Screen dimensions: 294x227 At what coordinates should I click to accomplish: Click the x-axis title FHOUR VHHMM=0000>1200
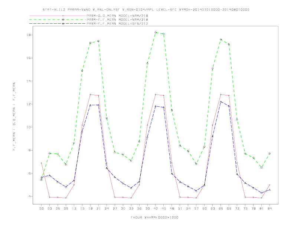[x=154, y=217]
